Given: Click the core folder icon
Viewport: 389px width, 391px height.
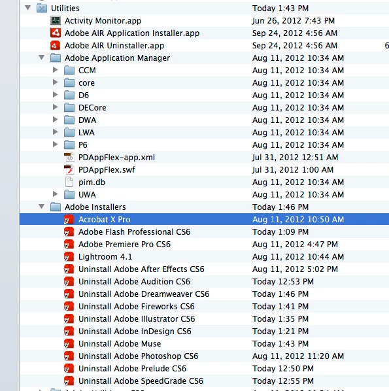Looking at the screenshot, I should pyautogui.click(x=69, y=83).
